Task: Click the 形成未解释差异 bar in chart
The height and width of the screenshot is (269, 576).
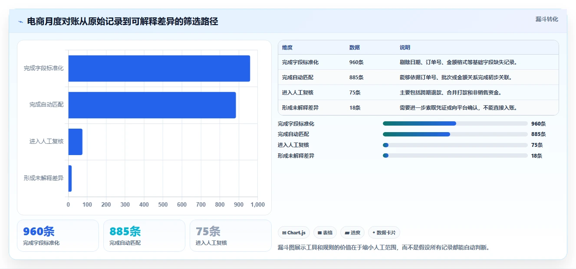Action: pos(70,178)
